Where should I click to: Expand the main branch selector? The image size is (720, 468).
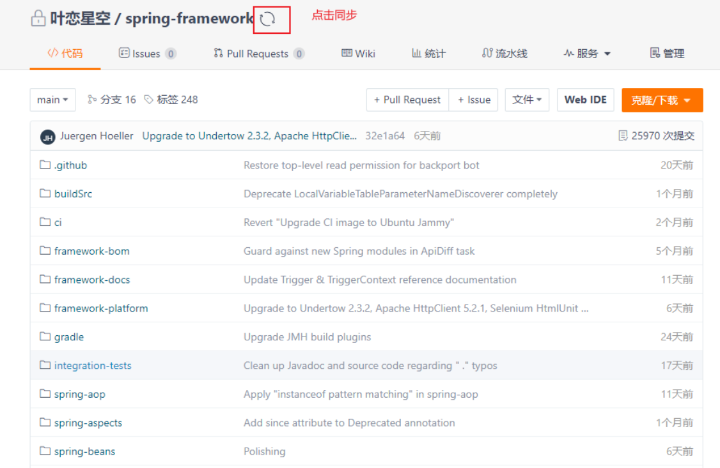[x=53, y=100]
